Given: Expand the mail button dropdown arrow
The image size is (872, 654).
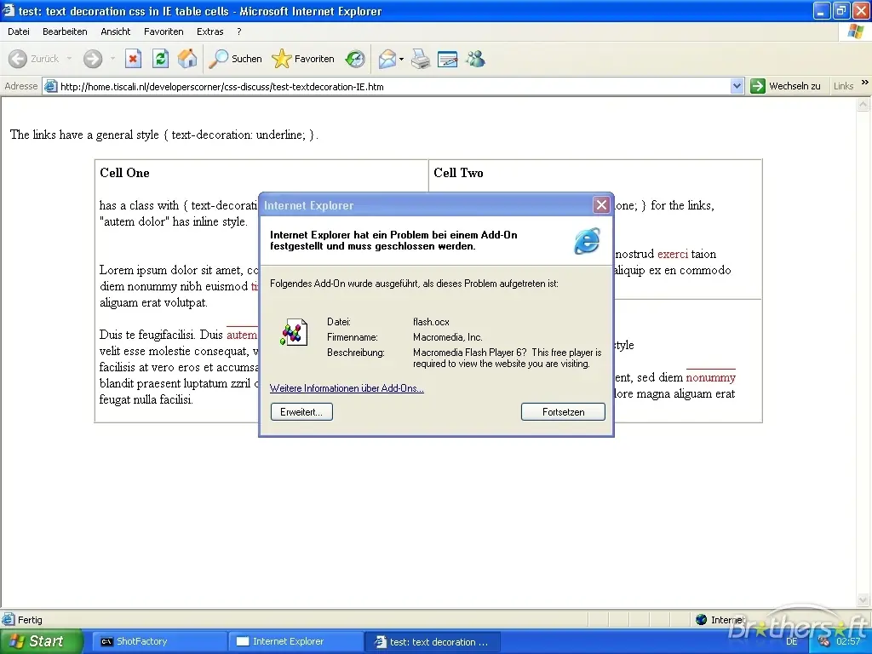Looking at the screenshot, I should 402,59.
